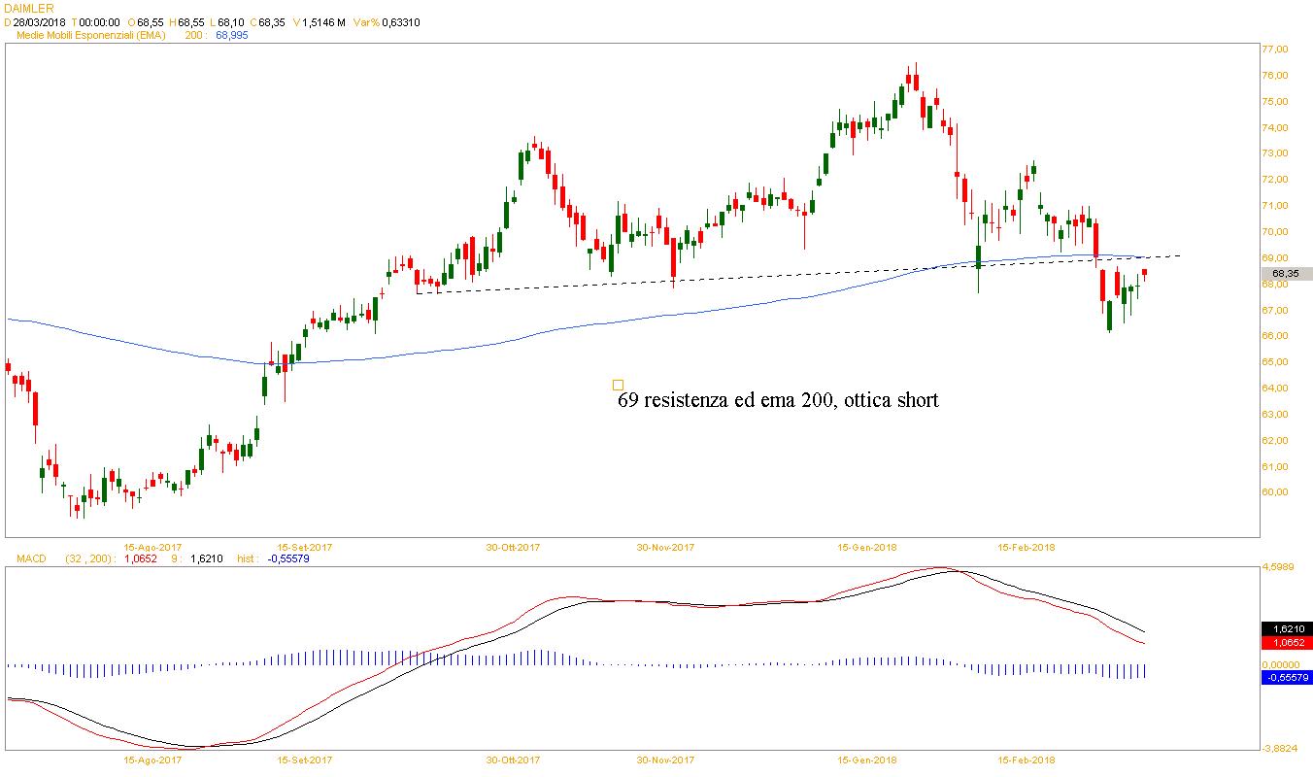Image resolution: width=1313 pixels, height=777 pixels.
Task: Click the 67,00 price axis label
Action: [1274, 310]
